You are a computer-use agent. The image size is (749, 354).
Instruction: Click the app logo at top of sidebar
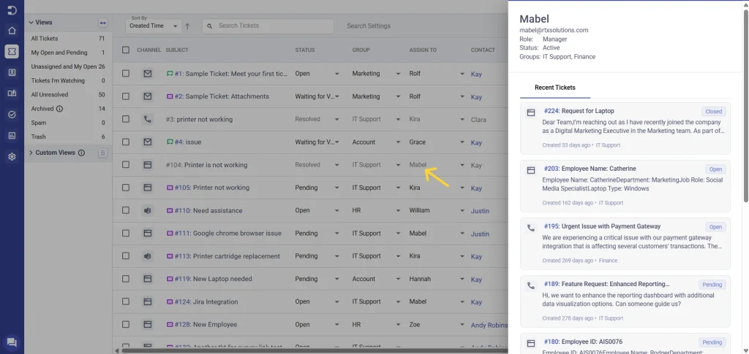12,10
